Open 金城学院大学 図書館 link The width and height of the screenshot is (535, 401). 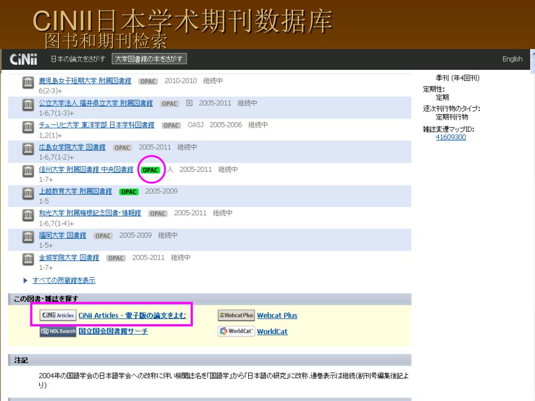tap(69, 257)
